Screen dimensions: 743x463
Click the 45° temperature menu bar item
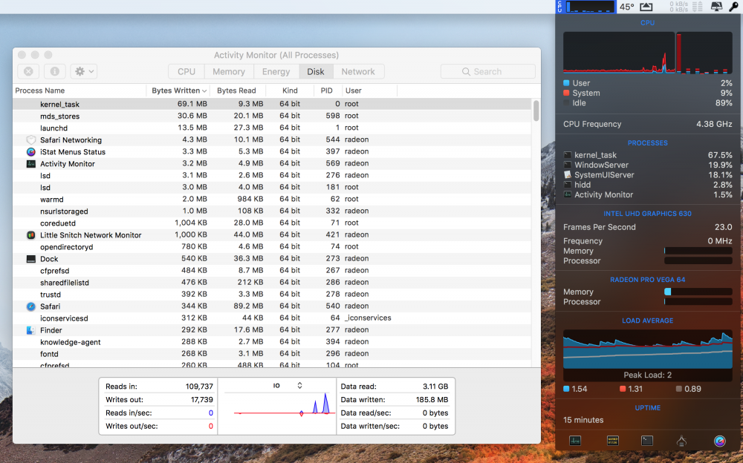627,7
